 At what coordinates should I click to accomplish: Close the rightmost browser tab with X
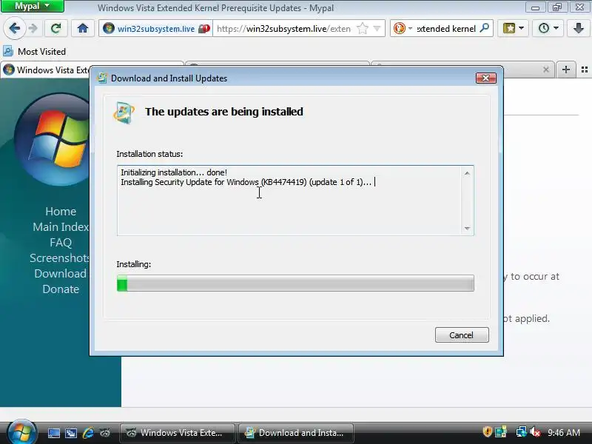coord(545,70)
